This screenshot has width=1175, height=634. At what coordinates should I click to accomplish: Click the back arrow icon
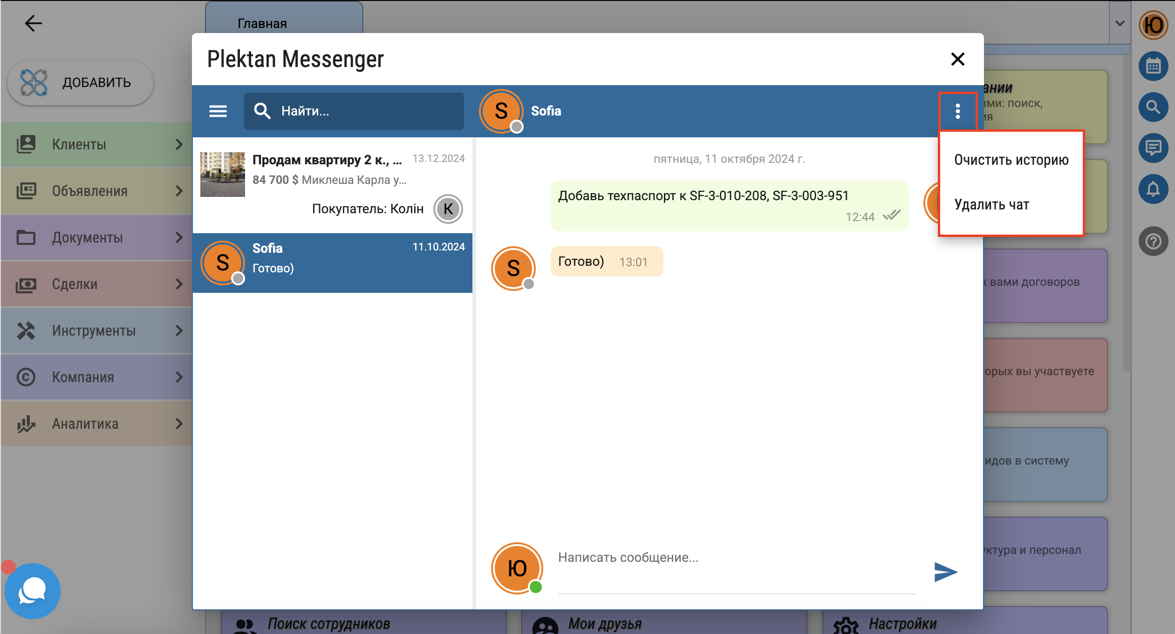(x=33, y=23)
